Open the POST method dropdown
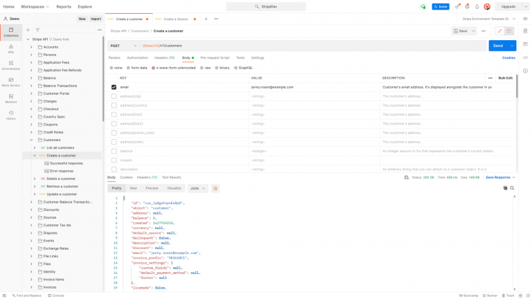The image size is (532, 299). coord(123,46)
